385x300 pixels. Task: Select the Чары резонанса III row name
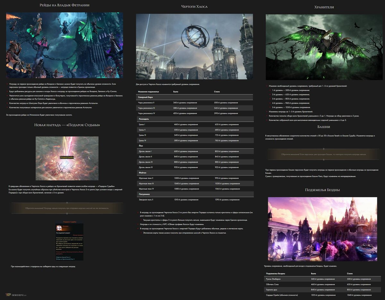[147, 108]
